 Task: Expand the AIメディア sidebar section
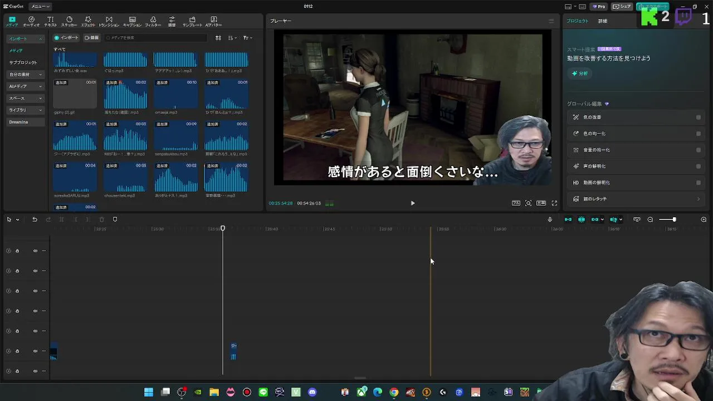tap(26, 86)
